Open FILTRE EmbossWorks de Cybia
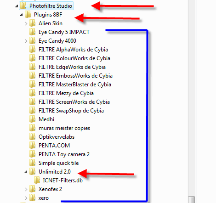The height and width of the screenshot is (203, 216). click(75, 76)
